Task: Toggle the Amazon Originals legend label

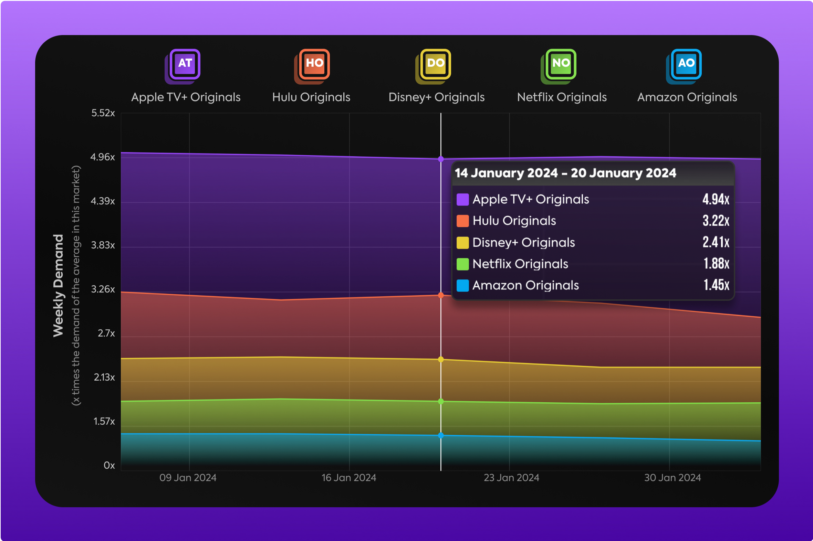Action: (x=687, y=97)
